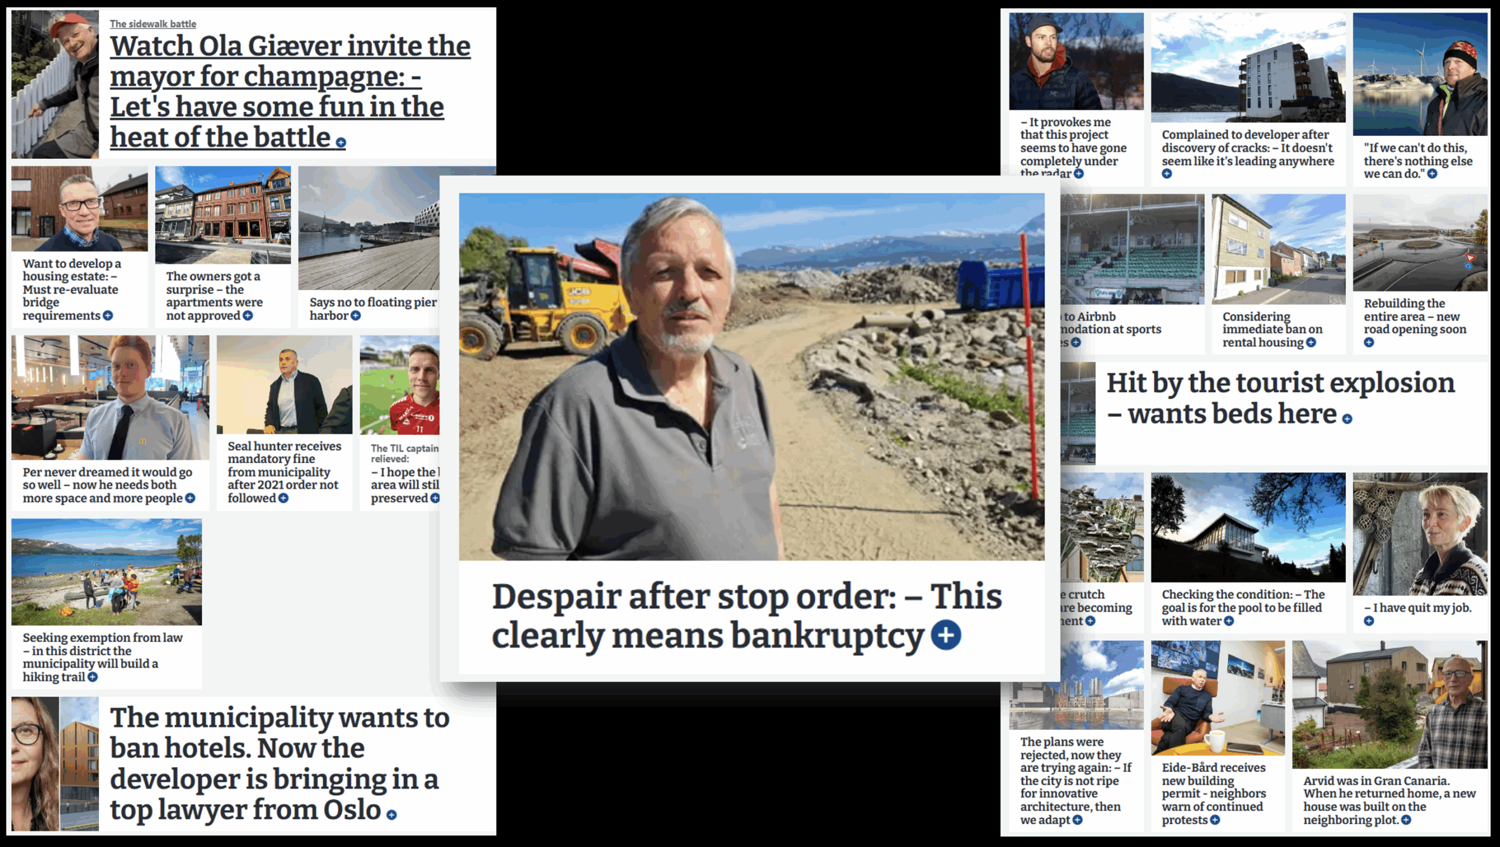The image size is (1500, 847).
Task: Open "The sidewalk battle" topic link
Action: click(x=153, y=24)
